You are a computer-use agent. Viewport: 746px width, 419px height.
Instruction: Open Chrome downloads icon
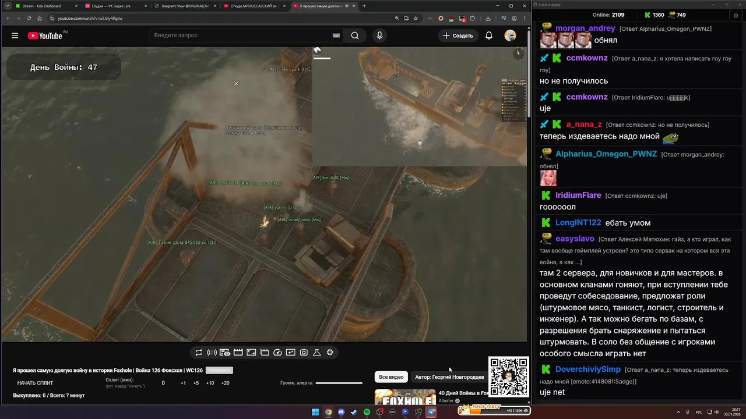(488, 18)
